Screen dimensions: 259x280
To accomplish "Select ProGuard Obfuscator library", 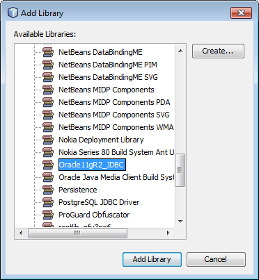I will 94,215.
